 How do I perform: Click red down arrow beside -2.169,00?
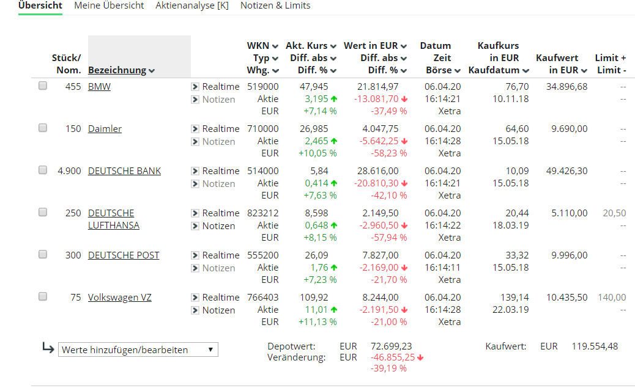point(404,268)
